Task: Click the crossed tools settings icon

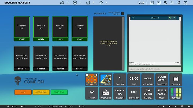Action: pos(165,3)
